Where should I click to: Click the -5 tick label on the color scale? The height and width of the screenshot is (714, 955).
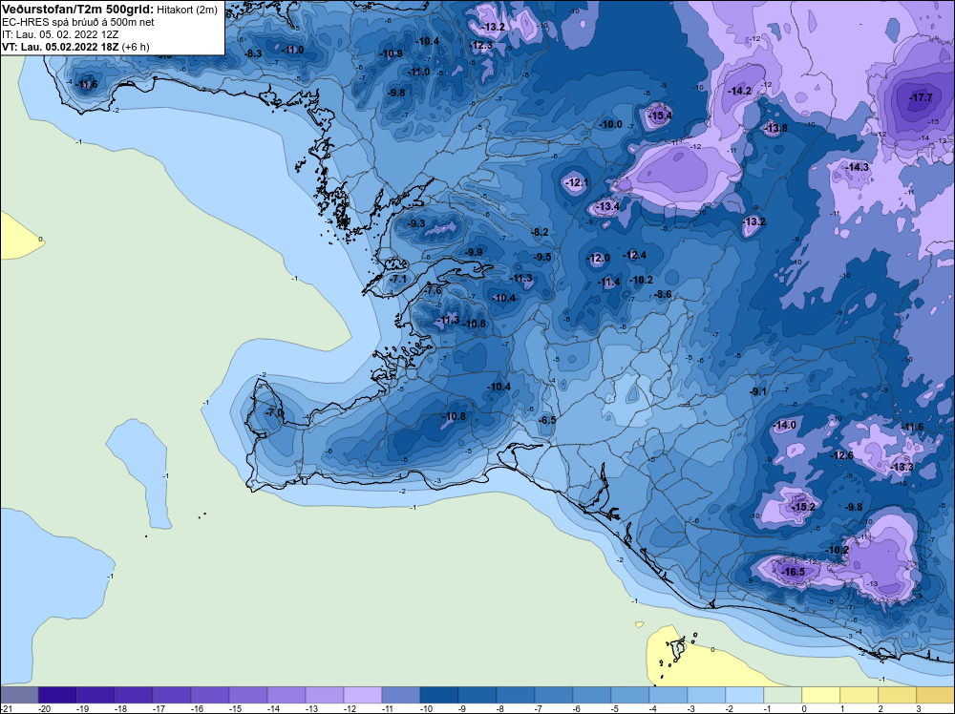616,708
